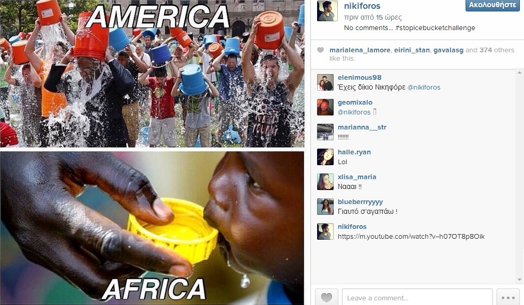Viewport: 524px width, 305px height.
Task: Open nikiforos profile picture in post header
Action: [327, 11]
